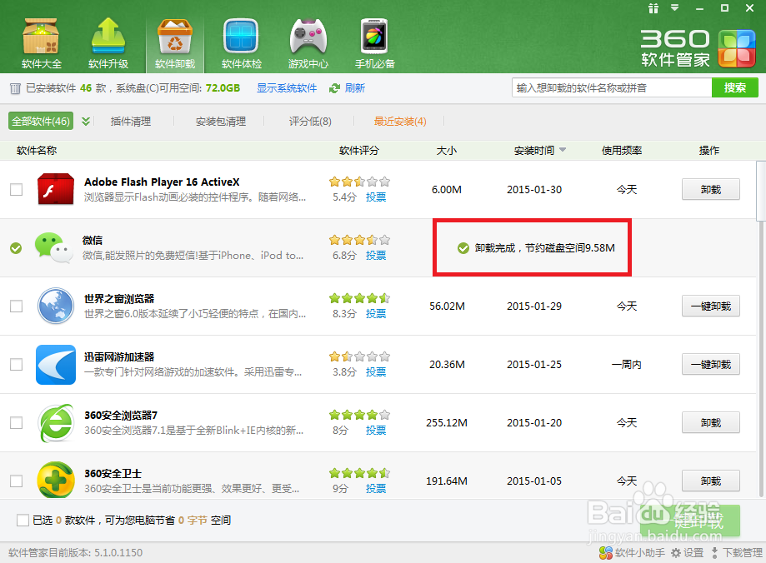The width and height of the screenshot is (766, 563).
Task: Click 一键卸载 for 世界之窗浏览器
Action: 711,306
